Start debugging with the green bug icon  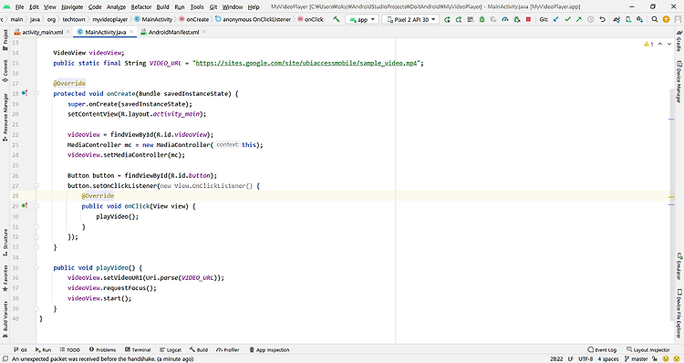[x=482, y=19]
